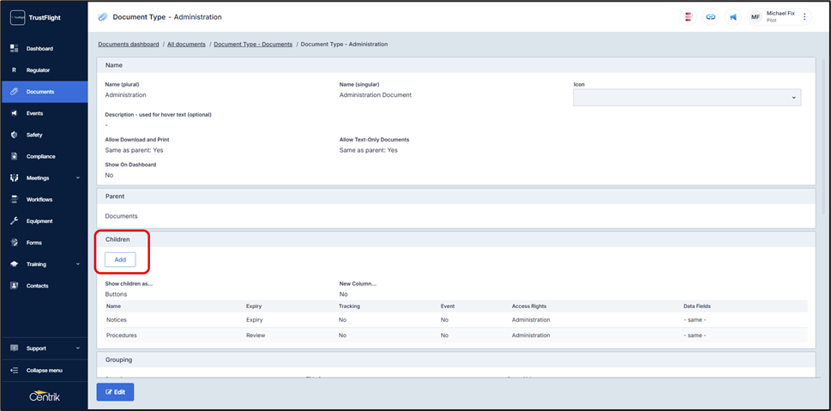
Task: Expand the Support menu chevron
Action: [78, 348]
